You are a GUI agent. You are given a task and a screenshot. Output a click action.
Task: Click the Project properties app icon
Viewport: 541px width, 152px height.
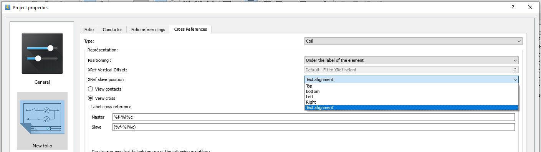pos(7,7)
